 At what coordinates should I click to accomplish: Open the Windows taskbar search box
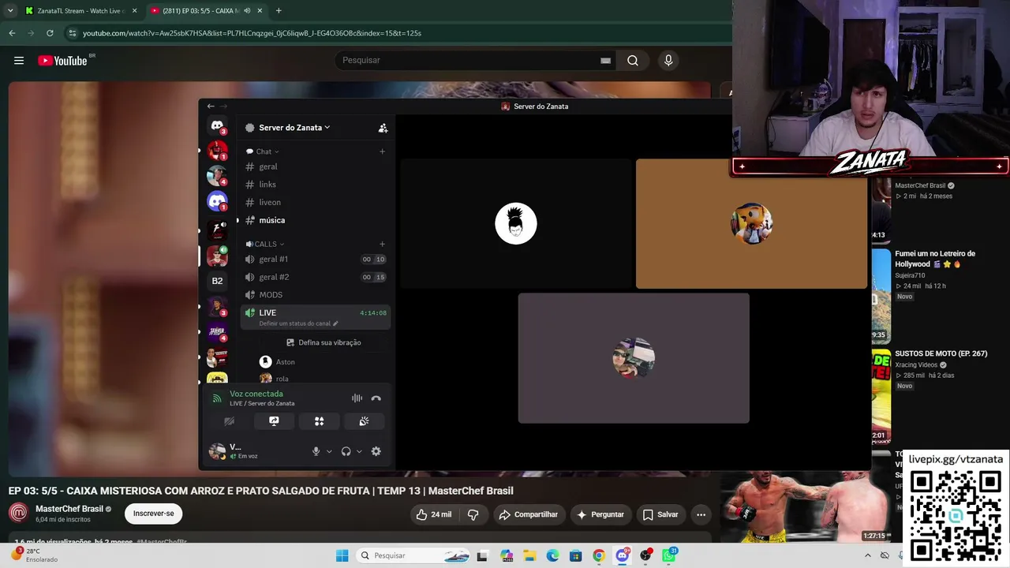(414, 555)
